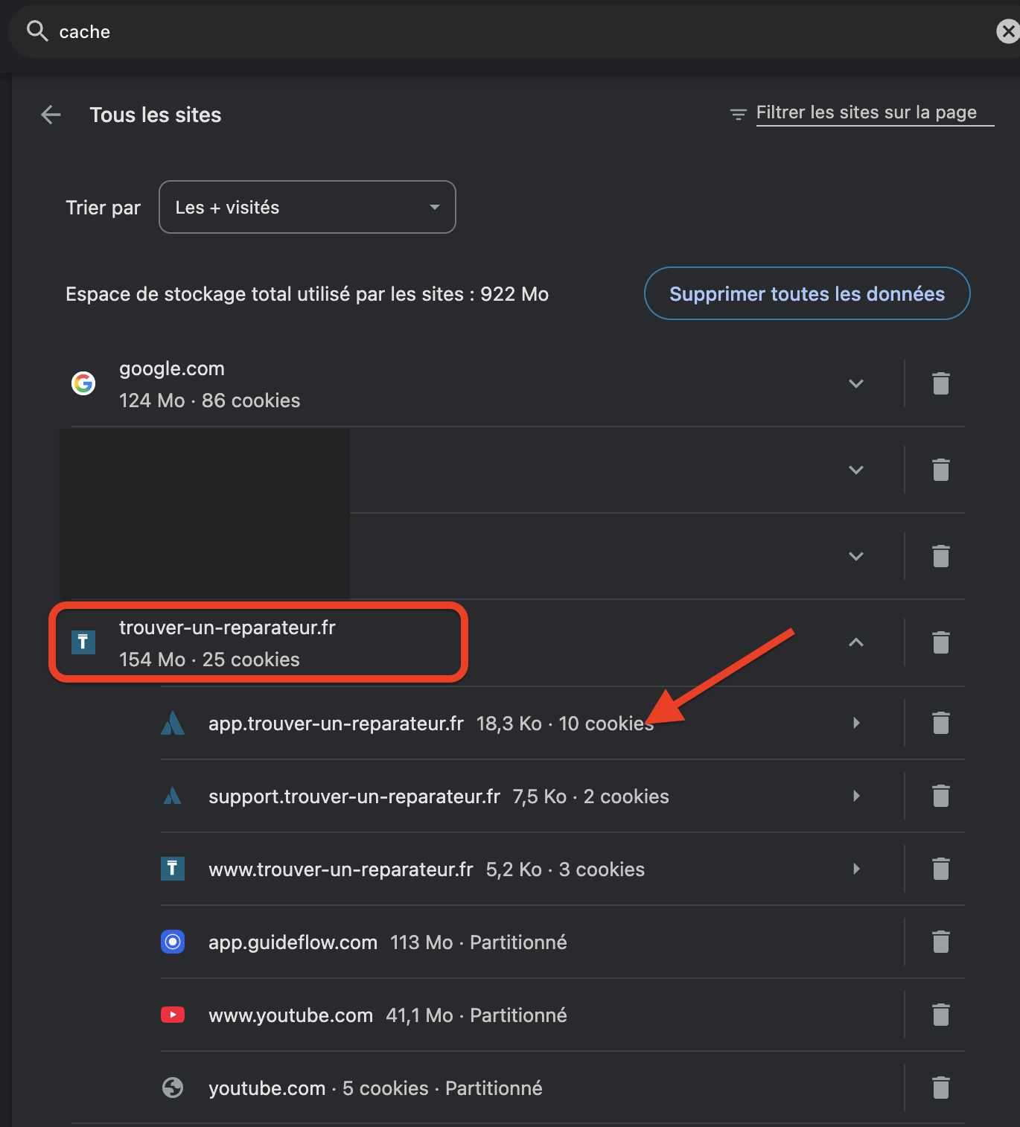1020x1127 pixels.
Task: Click the "Tous les sites" heading
Action: (156, 115)
